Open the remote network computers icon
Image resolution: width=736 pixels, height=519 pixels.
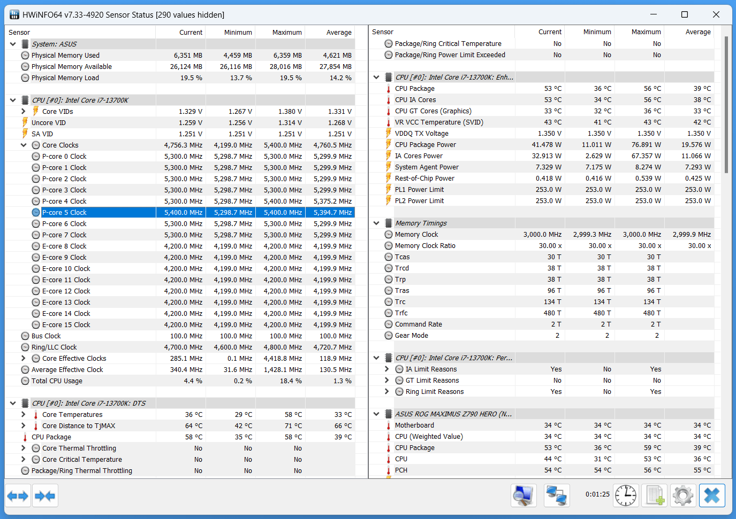pos(557,495)
